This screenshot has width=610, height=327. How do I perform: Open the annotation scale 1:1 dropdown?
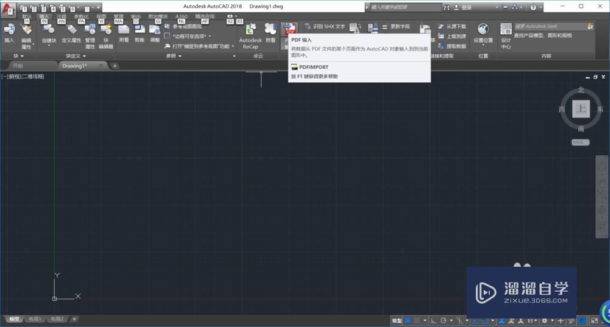click(x=531, y=321)
